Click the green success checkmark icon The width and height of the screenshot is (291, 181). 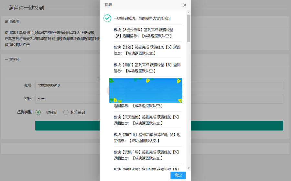107,18
